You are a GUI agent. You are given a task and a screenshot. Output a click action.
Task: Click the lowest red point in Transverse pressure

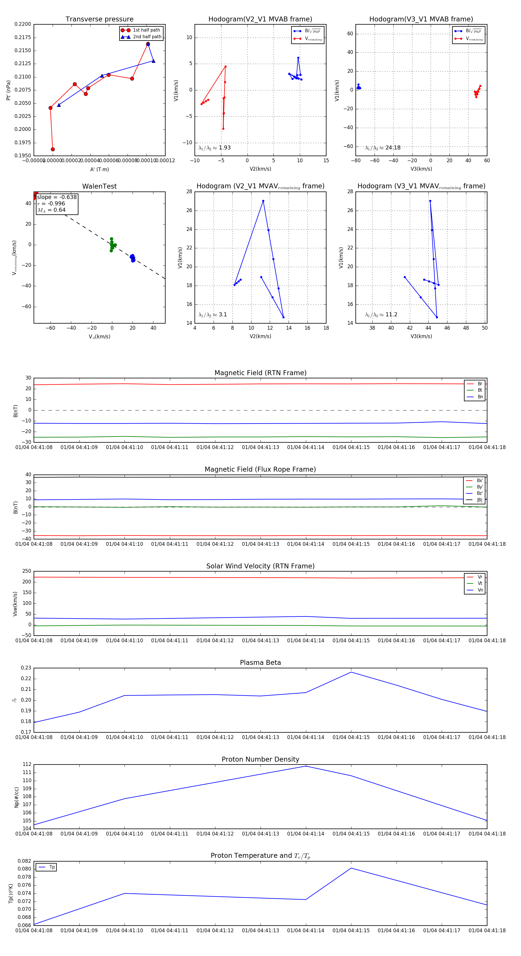53,149
